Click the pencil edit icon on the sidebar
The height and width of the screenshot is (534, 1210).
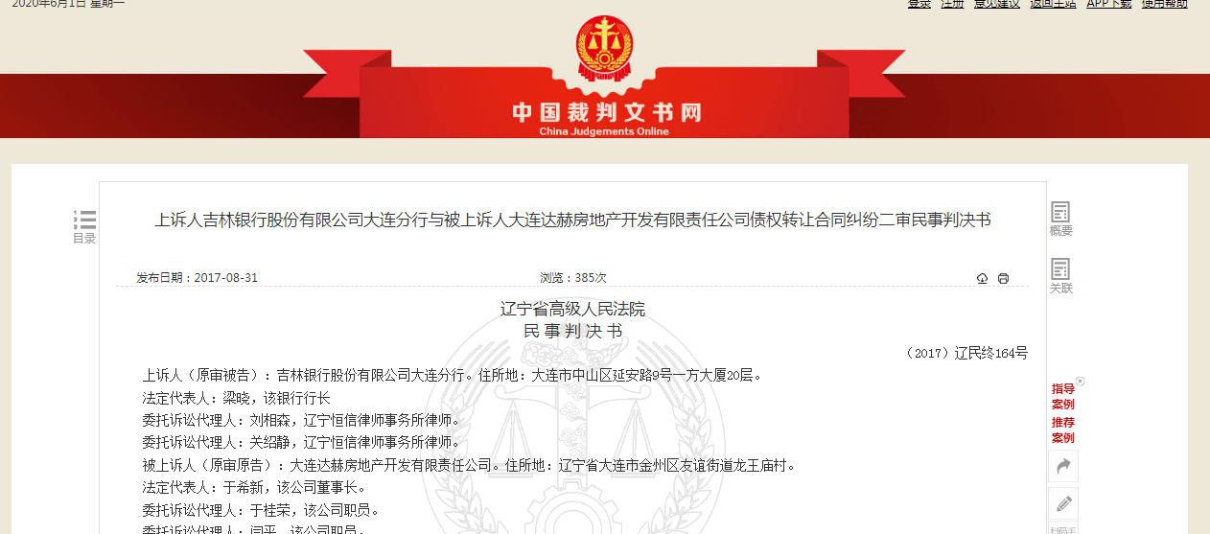pos(1063,503)
